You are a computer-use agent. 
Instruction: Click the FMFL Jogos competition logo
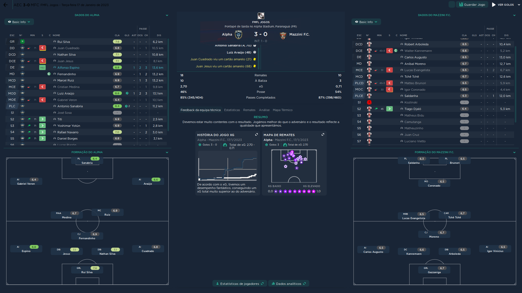pos(261,16)
